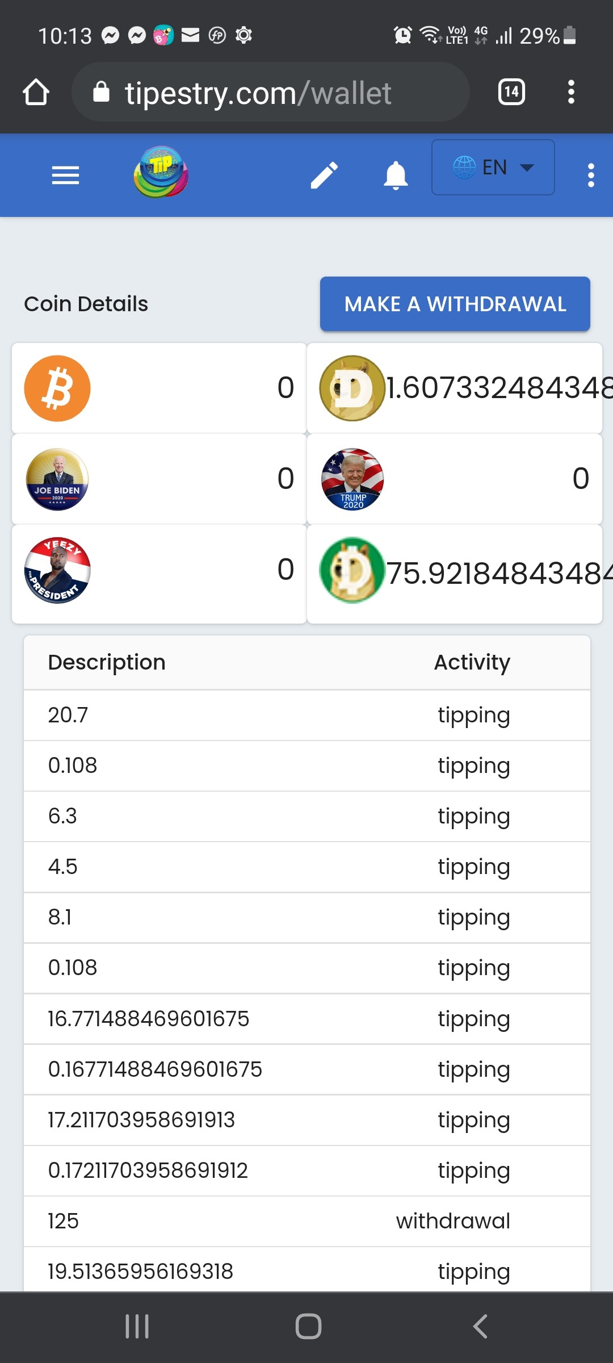This screenshot has width=613, height=1363.
Task: Click the Make a Withdrawal button
Action: pos(455,304)
